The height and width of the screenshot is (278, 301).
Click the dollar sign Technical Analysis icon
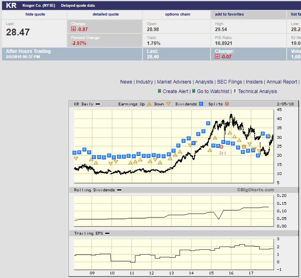(235, 91)
